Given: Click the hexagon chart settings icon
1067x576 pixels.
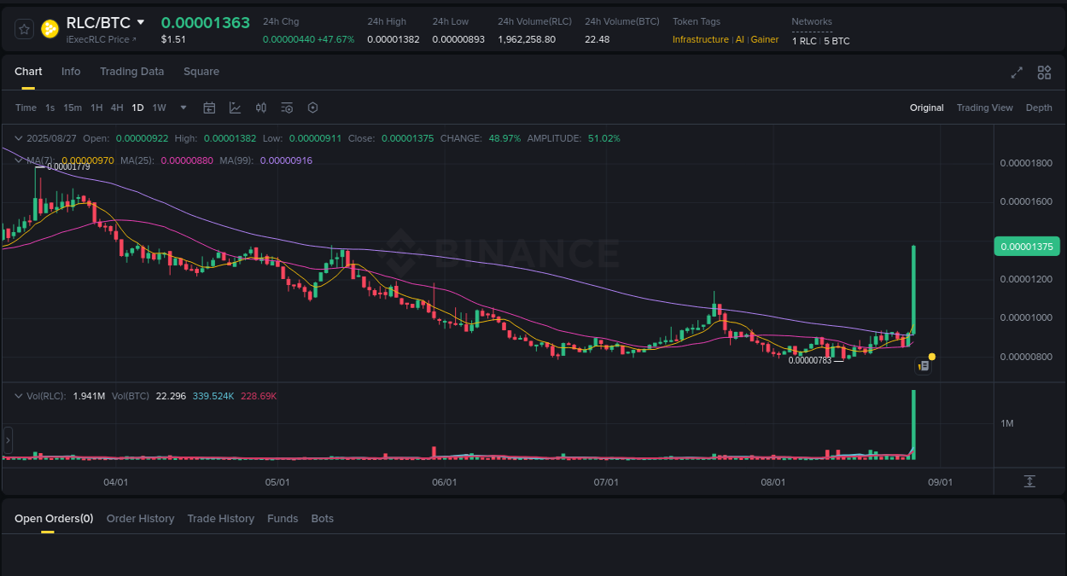Looking at the screenshot, I should pyautogui.click(x=312, y=108).
